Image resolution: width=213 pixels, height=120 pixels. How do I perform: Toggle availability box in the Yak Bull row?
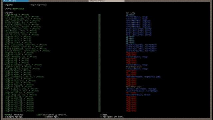pyautogui.click(x=100, y=53)
